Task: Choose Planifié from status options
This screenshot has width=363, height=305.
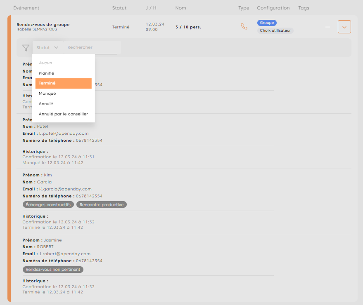Action: (x=46, y=73)
